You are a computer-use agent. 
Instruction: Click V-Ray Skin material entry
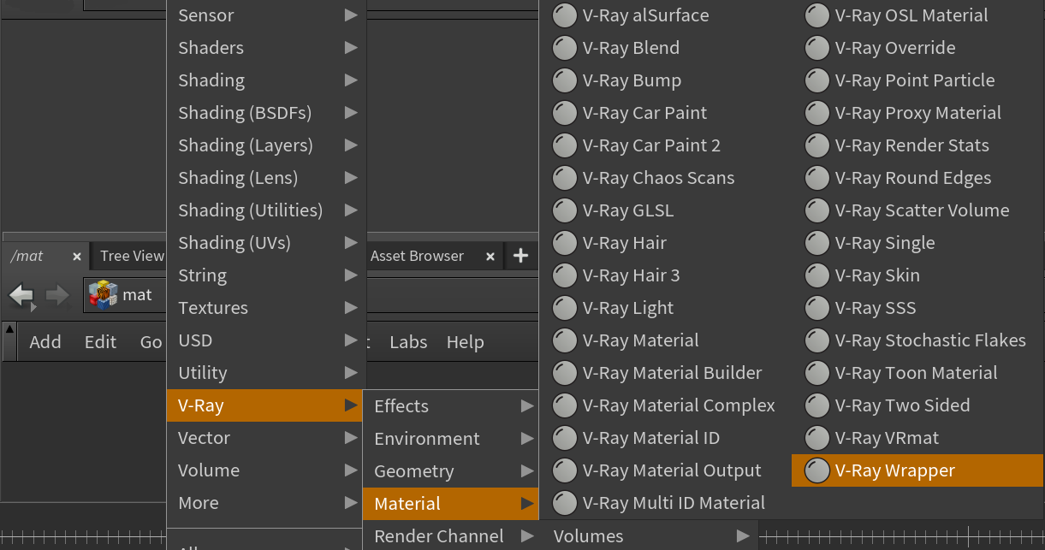coord(917,275)
